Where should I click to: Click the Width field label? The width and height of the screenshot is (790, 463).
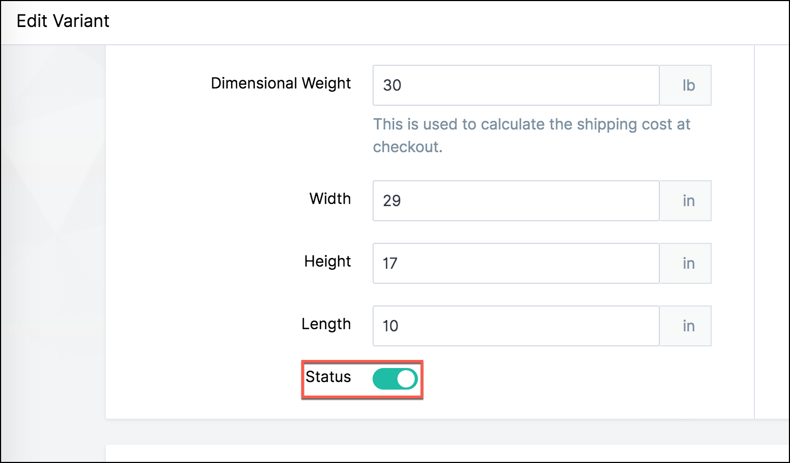330,199
